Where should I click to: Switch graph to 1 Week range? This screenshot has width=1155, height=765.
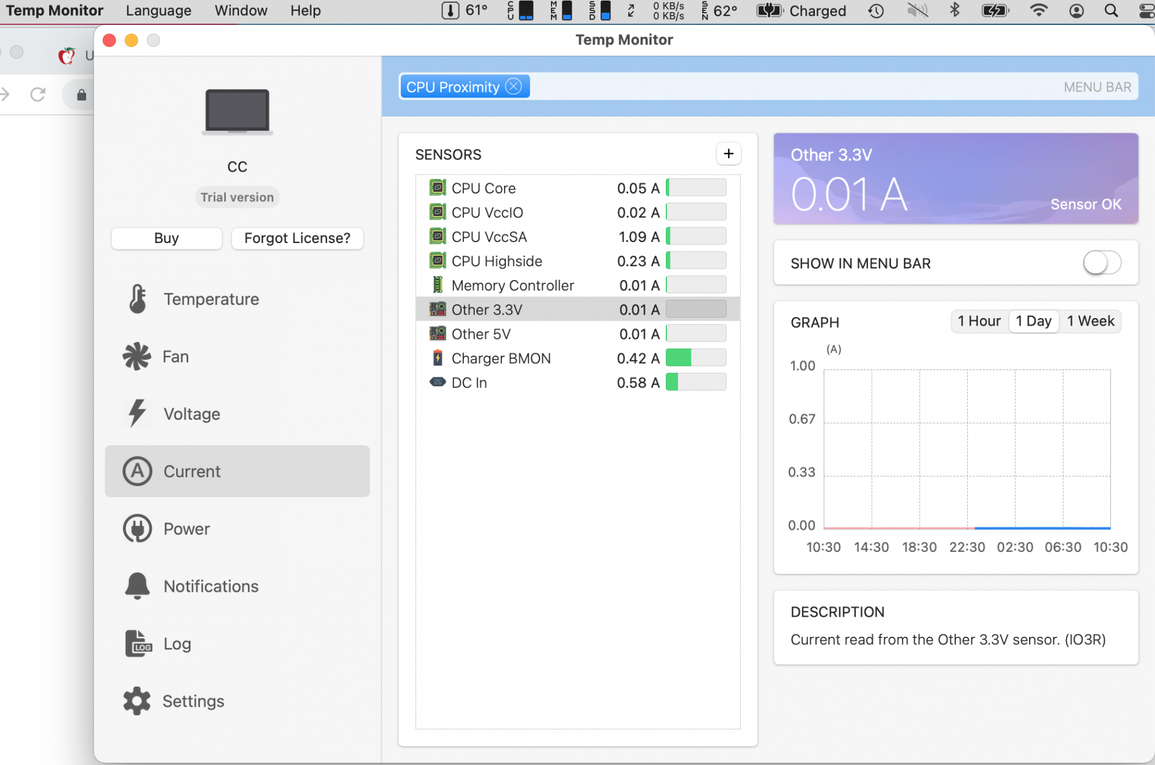pyautogui.click(x=1090, y=321)
